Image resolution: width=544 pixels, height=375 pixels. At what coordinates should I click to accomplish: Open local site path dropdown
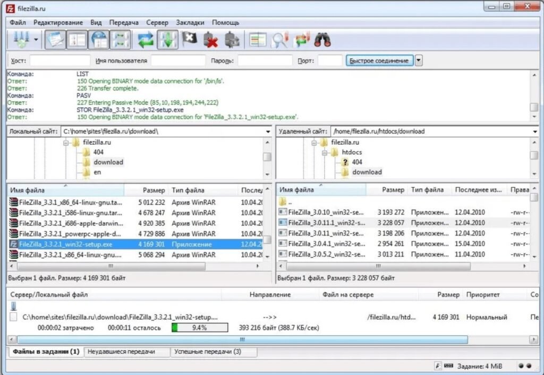pos(268,132)
